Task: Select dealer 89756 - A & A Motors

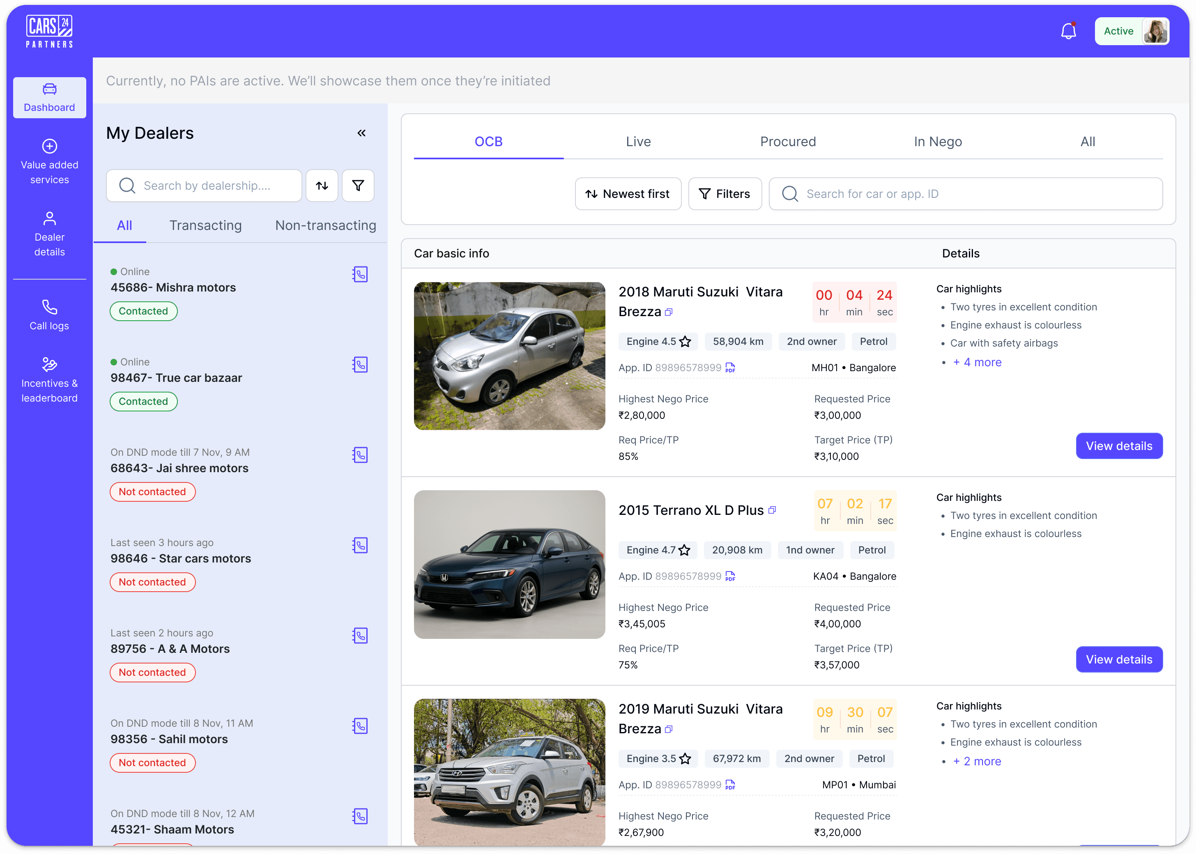Action: [x=170, y=650]
